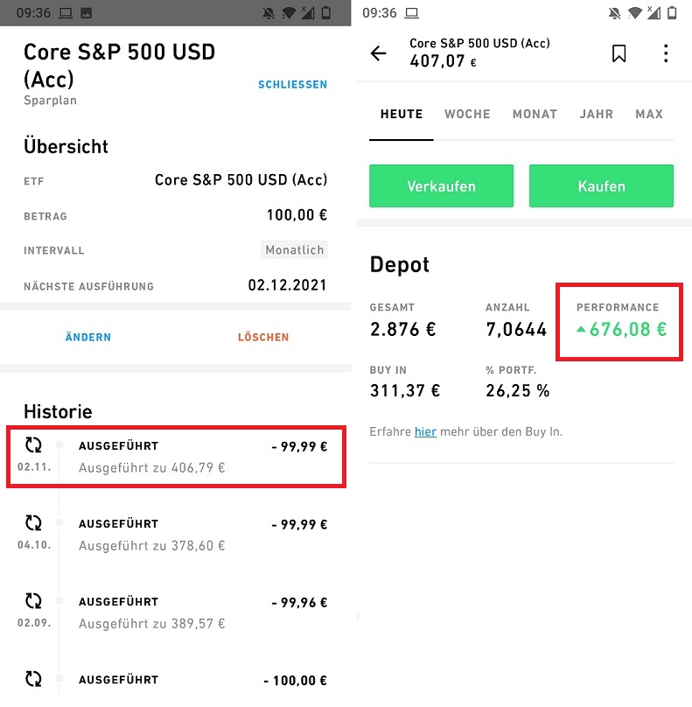This screenshot has width=692, height=707.
Task: Tap recurring icon for 02.11. execution
Action: click(x=33, y=445)
